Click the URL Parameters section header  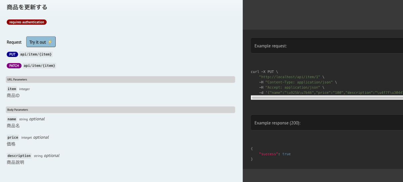coord(120,79)
